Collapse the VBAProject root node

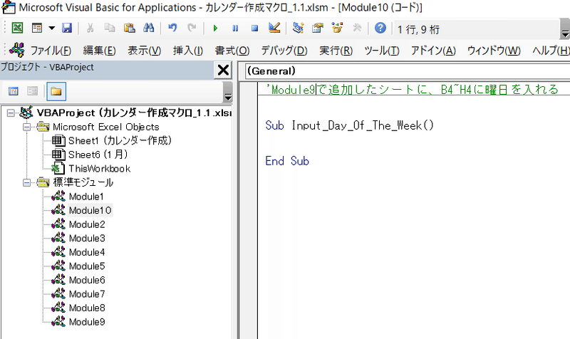tap(11, 113)
